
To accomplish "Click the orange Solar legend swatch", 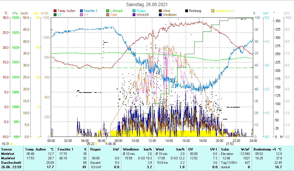I will point(108,15).
